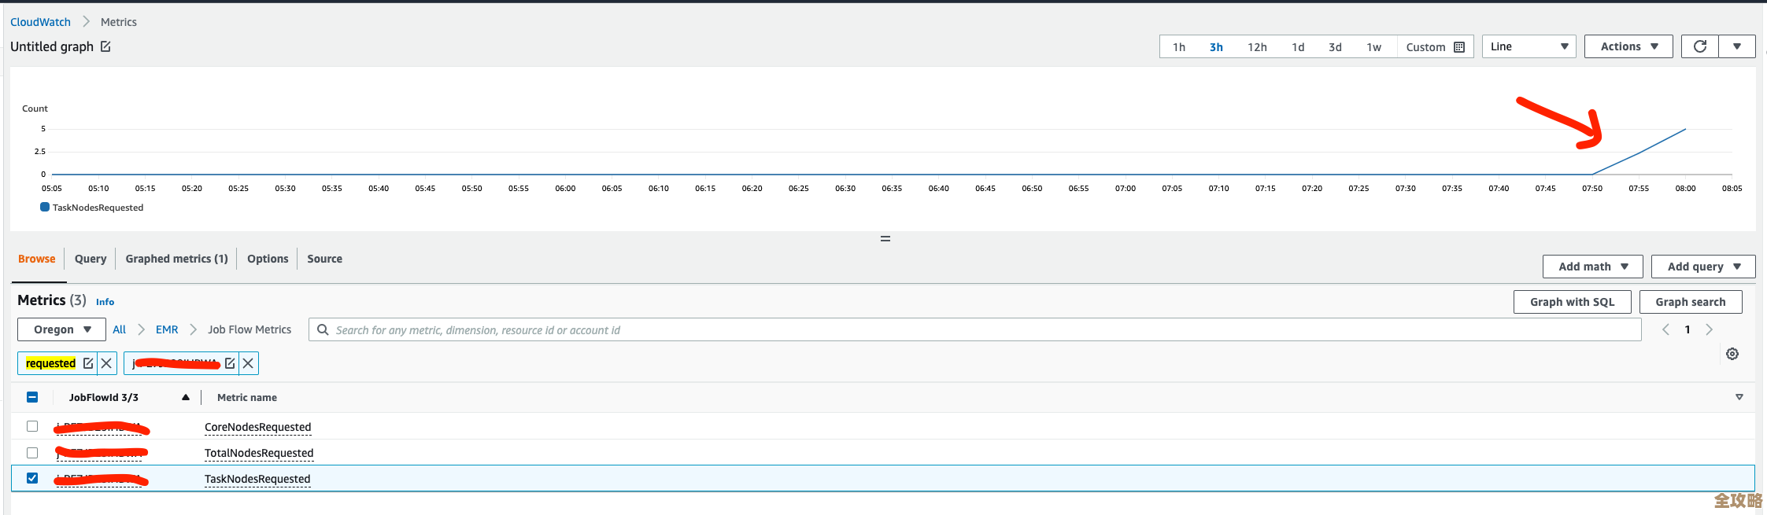
Task: Go to next metrics page arrow
Action: point(1709,330)
